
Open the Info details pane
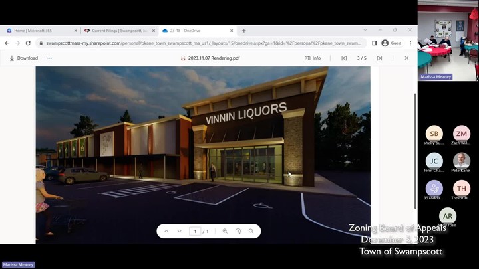click(313, 58)
